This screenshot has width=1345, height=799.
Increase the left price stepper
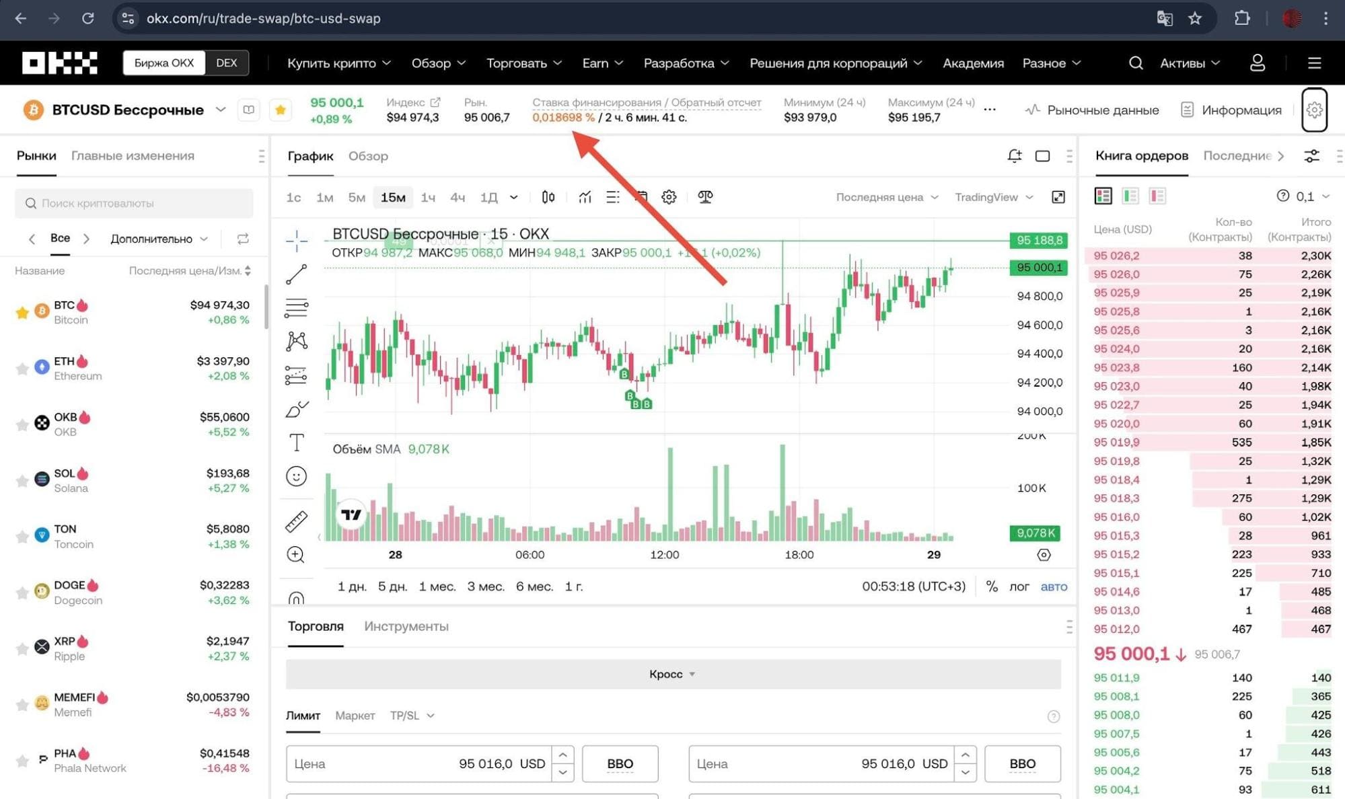(562, 755)
